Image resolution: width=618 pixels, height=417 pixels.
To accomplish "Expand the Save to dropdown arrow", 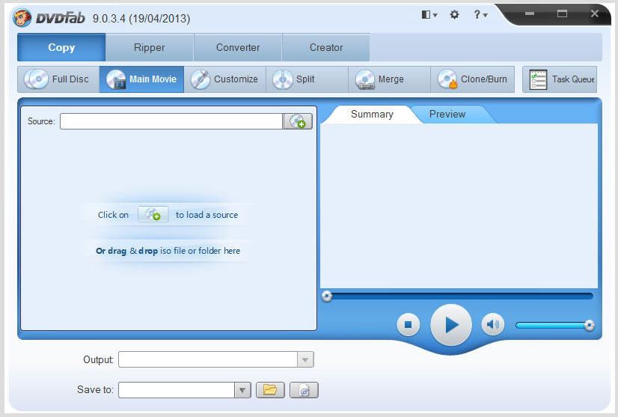I will click(242, 390).
